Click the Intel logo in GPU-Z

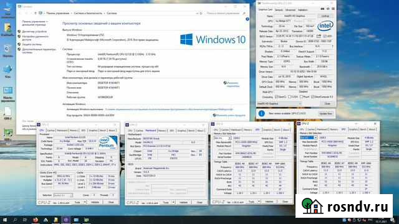325,26
